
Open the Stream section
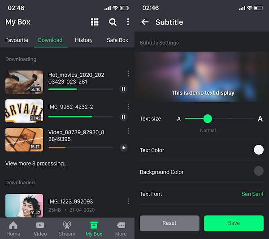[67, 229]
